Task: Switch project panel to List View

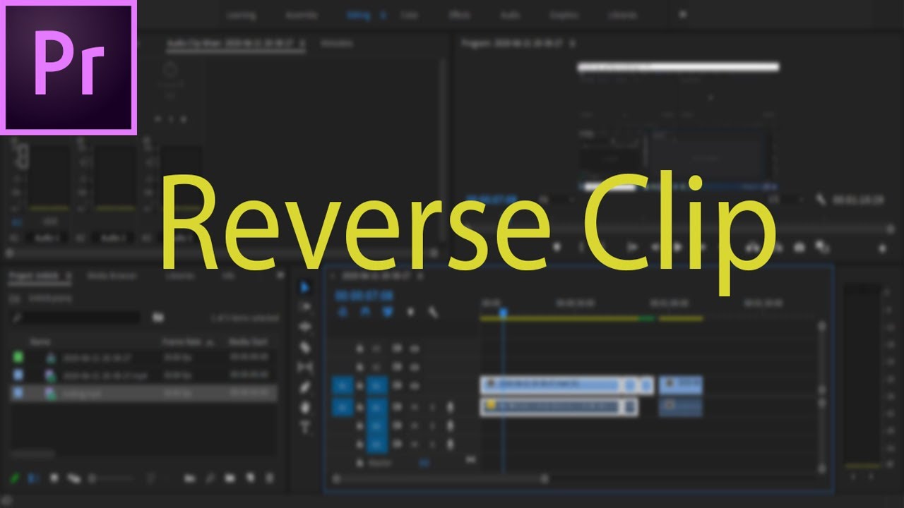Action: tap(33, 478)
